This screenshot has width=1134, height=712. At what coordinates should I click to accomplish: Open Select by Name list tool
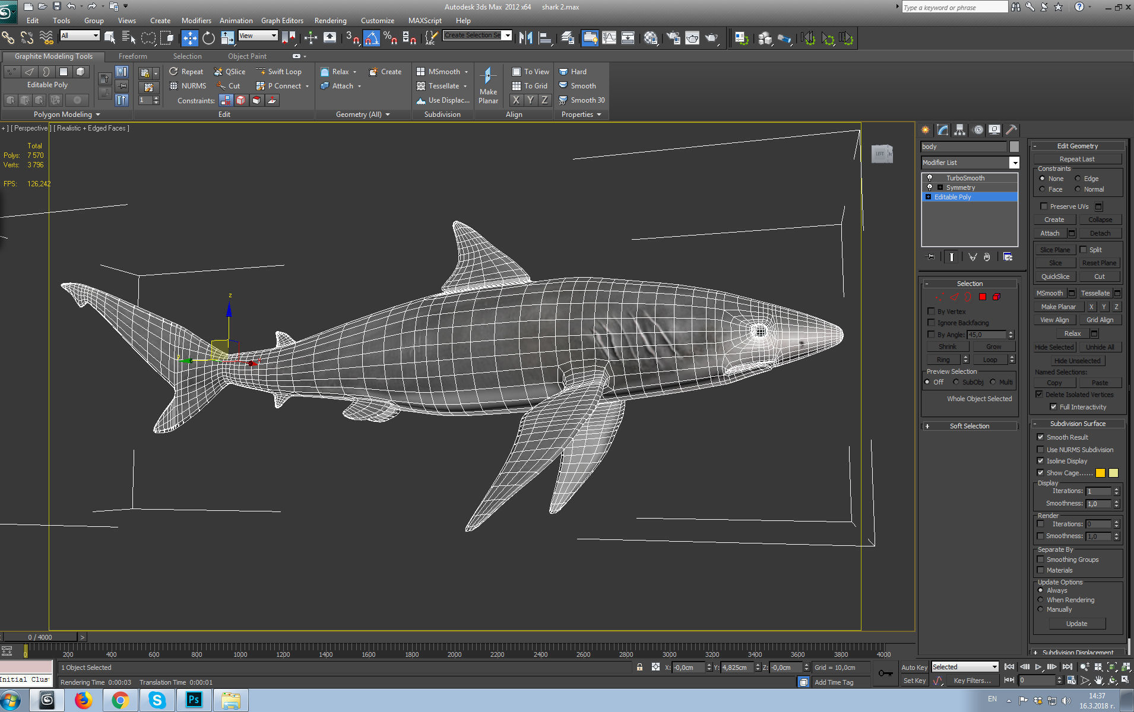128,38
